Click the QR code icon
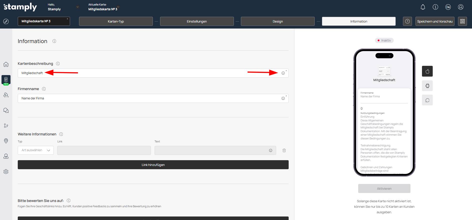This screenshot has width=472, height=220. click(462, 21)
